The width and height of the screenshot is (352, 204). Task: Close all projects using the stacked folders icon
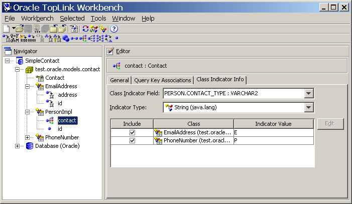[x=62, y=29]
